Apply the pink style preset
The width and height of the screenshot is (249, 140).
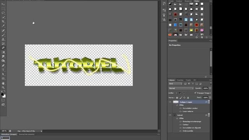click(202, 30)
